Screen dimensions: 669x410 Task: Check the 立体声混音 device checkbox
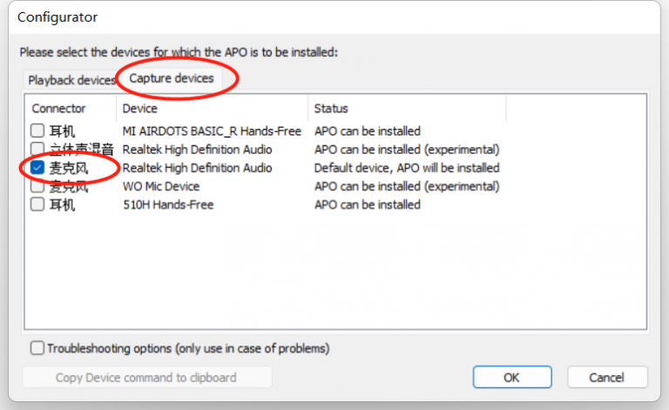[x=37, y=150]
